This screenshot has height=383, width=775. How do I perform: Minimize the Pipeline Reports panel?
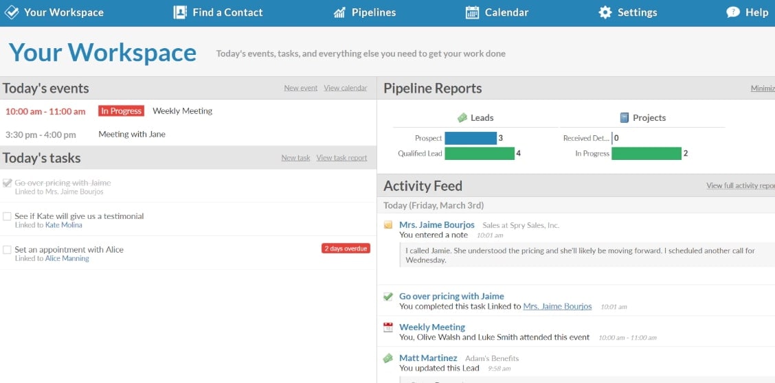[x=762, y=89]
